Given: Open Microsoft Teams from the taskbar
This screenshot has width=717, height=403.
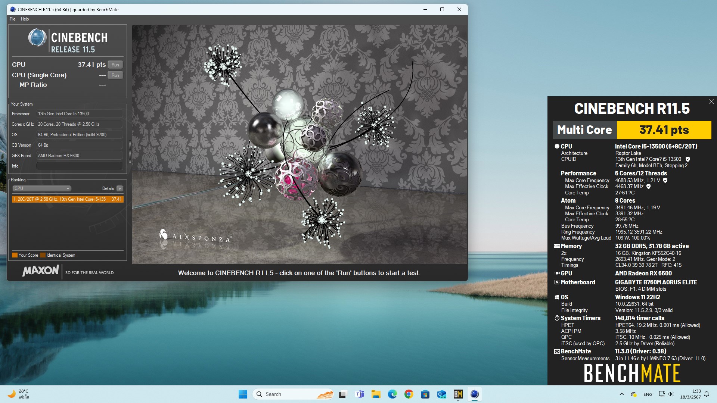Looking at the screenshot, I should [360, 394].
